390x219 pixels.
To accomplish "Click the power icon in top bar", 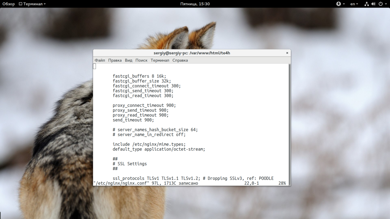I will pos(380,4).
